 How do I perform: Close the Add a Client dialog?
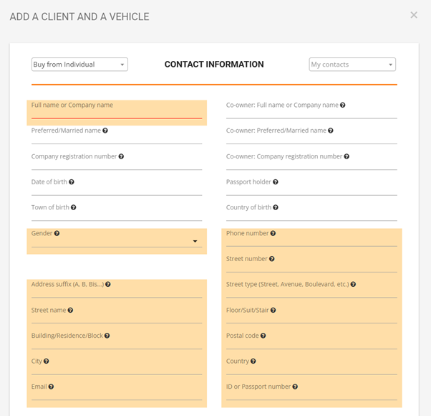coord(414,15)
